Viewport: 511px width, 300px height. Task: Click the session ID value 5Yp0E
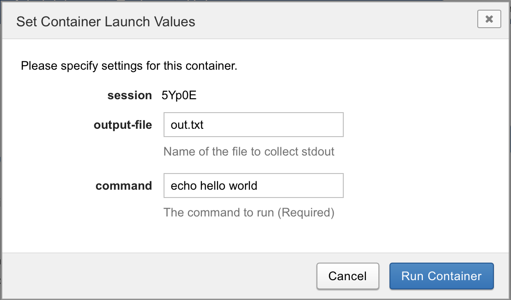pyautogui.click(x=179, y=96)
